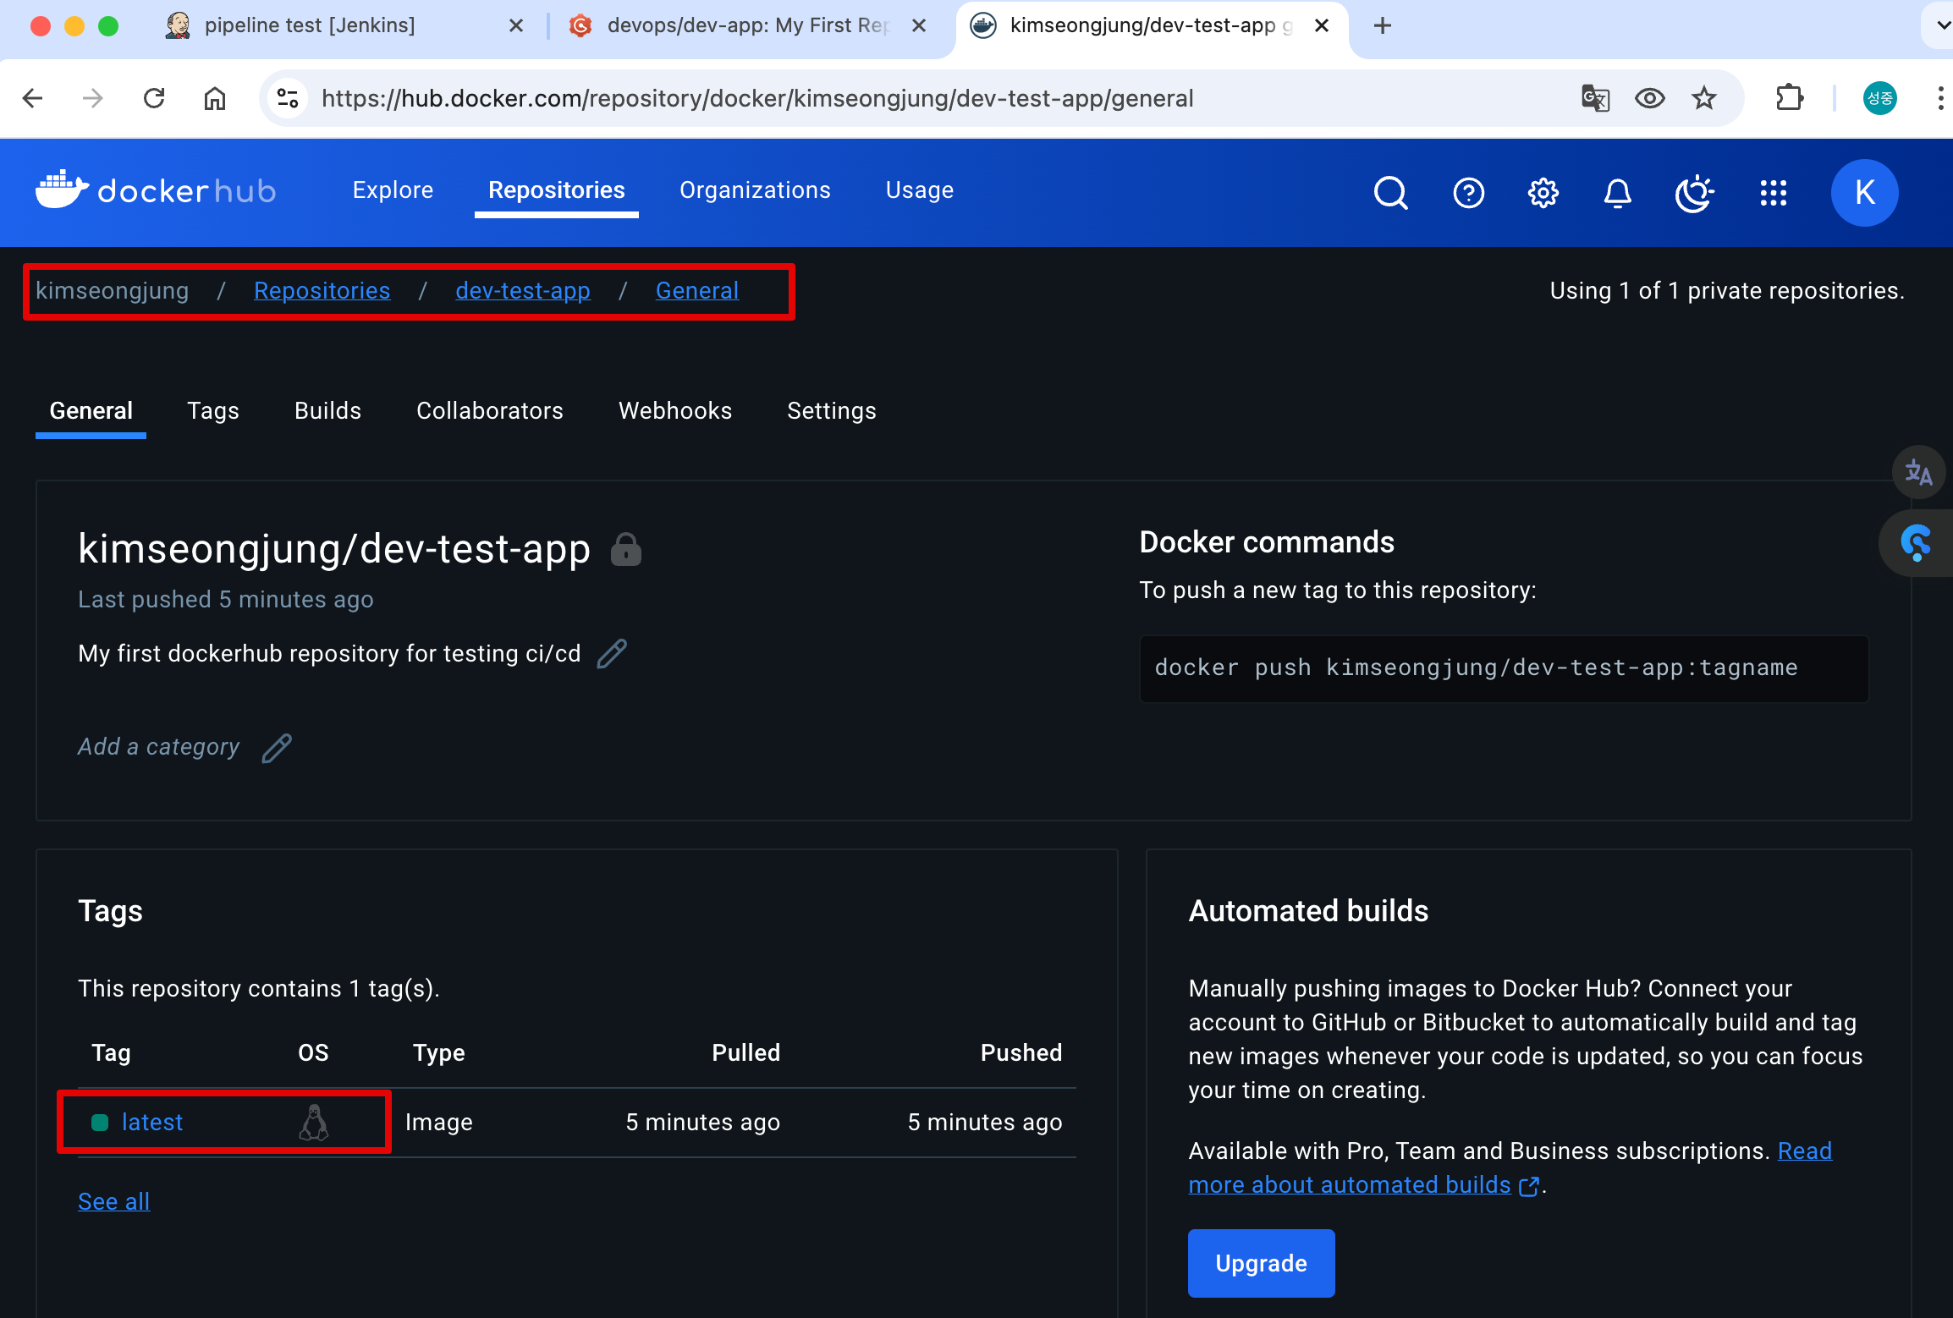Screen dimensions: 1953x1318
Task: Click pencil icon beside Add a category
Action: tap(277, 748)
